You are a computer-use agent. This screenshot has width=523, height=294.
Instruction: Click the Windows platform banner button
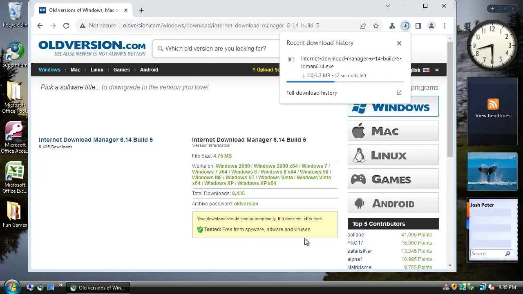click(393, 107)
